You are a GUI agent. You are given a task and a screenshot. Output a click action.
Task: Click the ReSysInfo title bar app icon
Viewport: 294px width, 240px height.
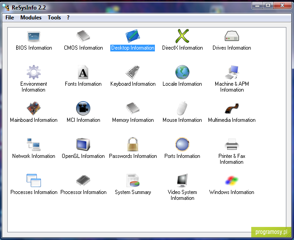coord(6,7)
